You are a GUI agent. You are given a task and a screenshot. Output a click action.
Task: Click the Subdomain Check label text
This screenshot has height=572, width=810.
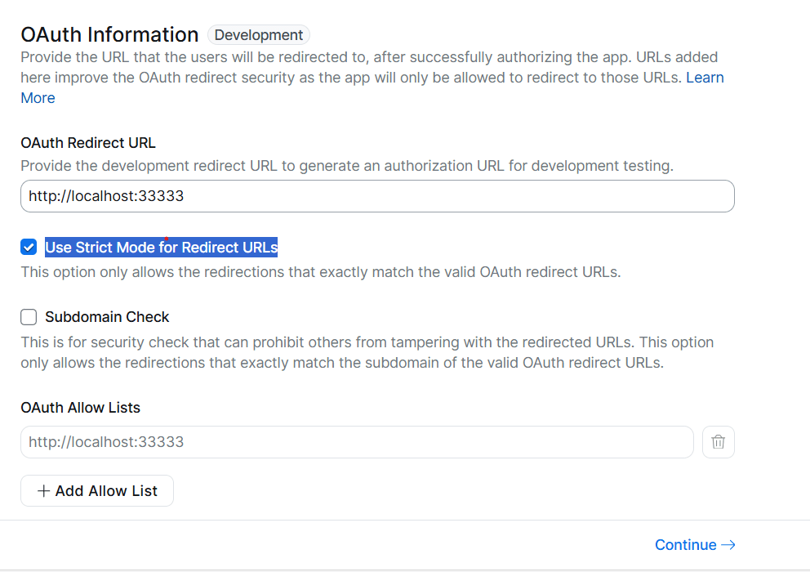[106, 317]
